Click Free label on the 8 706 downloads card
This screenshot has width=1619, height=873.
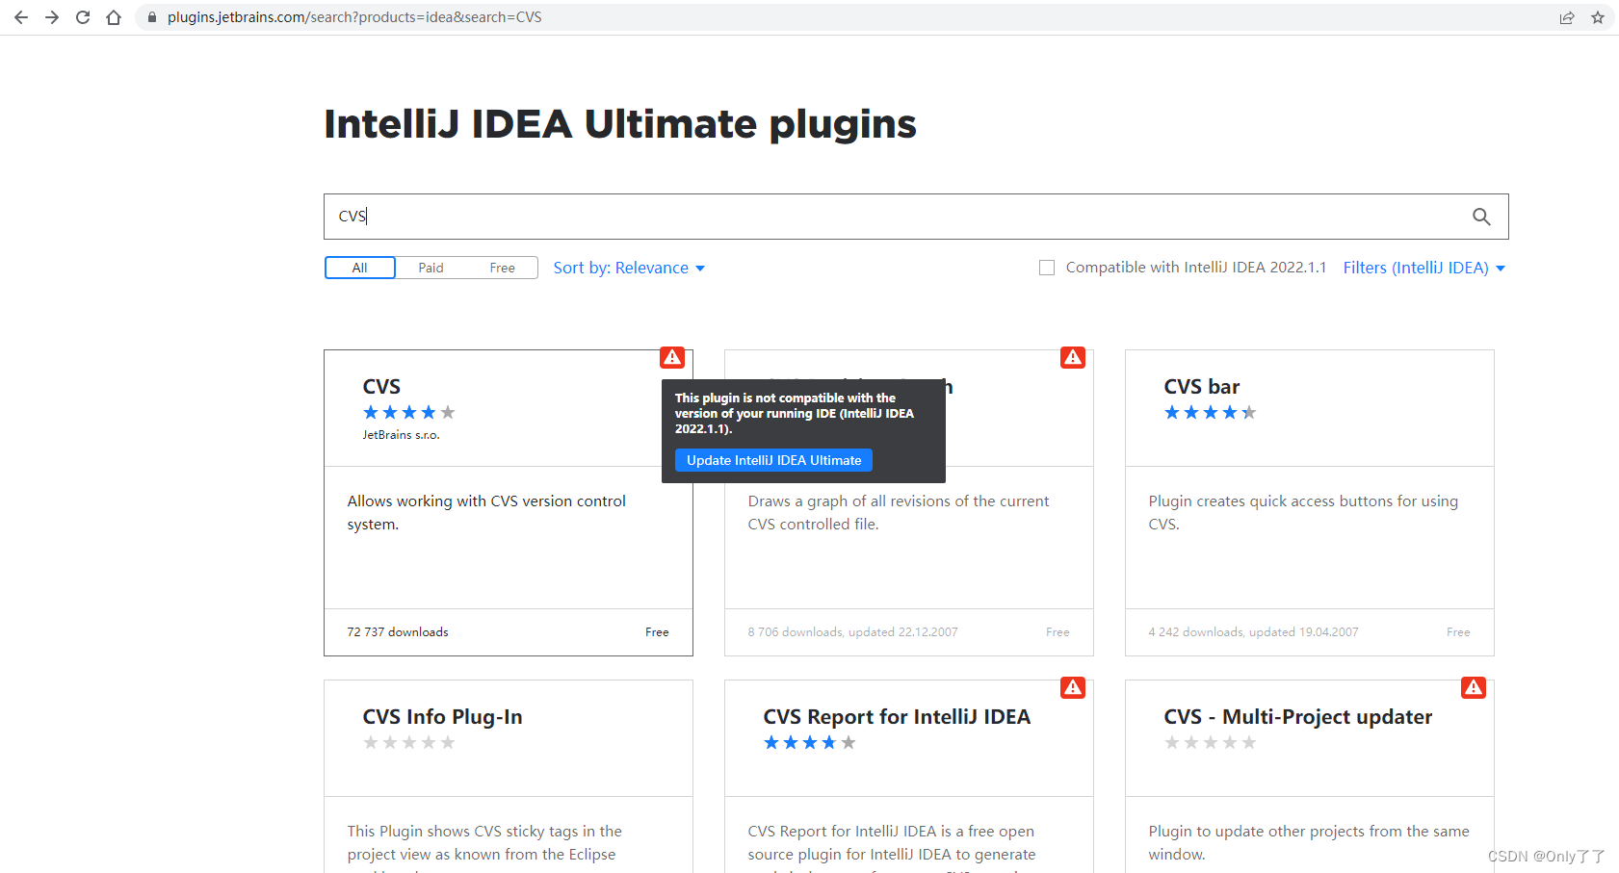point(1058,632)
